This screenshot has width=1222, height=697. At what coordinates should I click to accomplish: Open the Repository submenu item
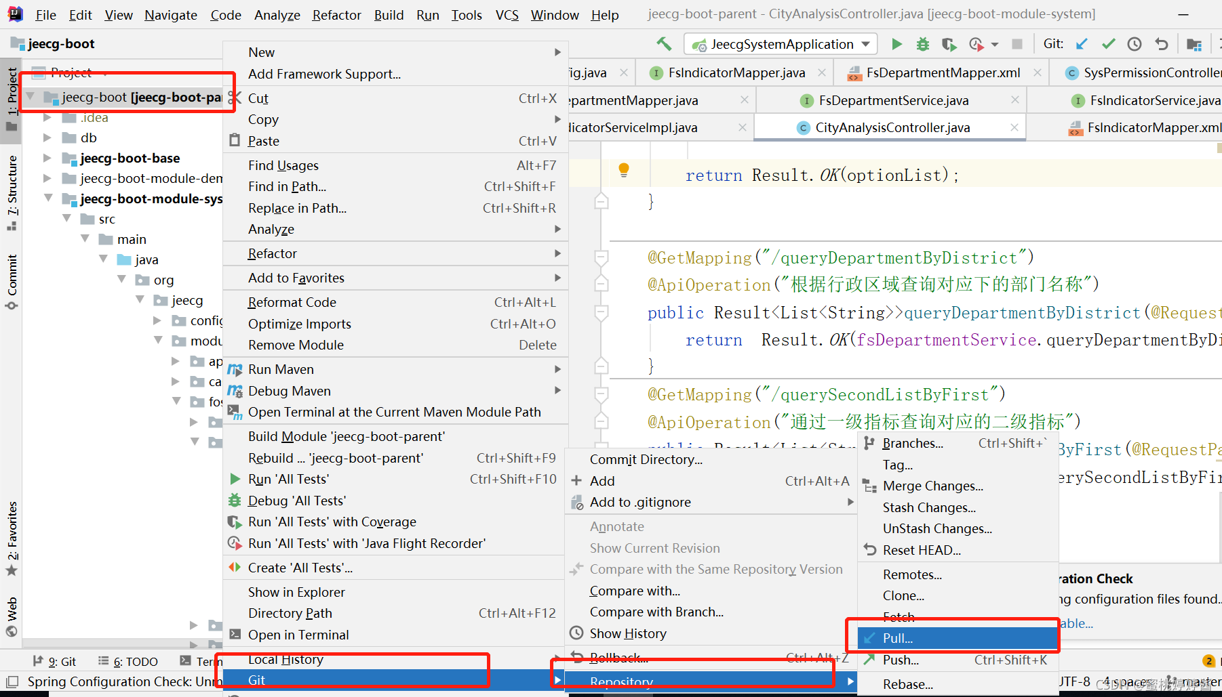coord(711,681)
